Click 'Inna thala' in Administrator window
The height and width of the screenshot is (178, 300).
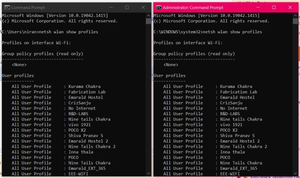[232, 152]
